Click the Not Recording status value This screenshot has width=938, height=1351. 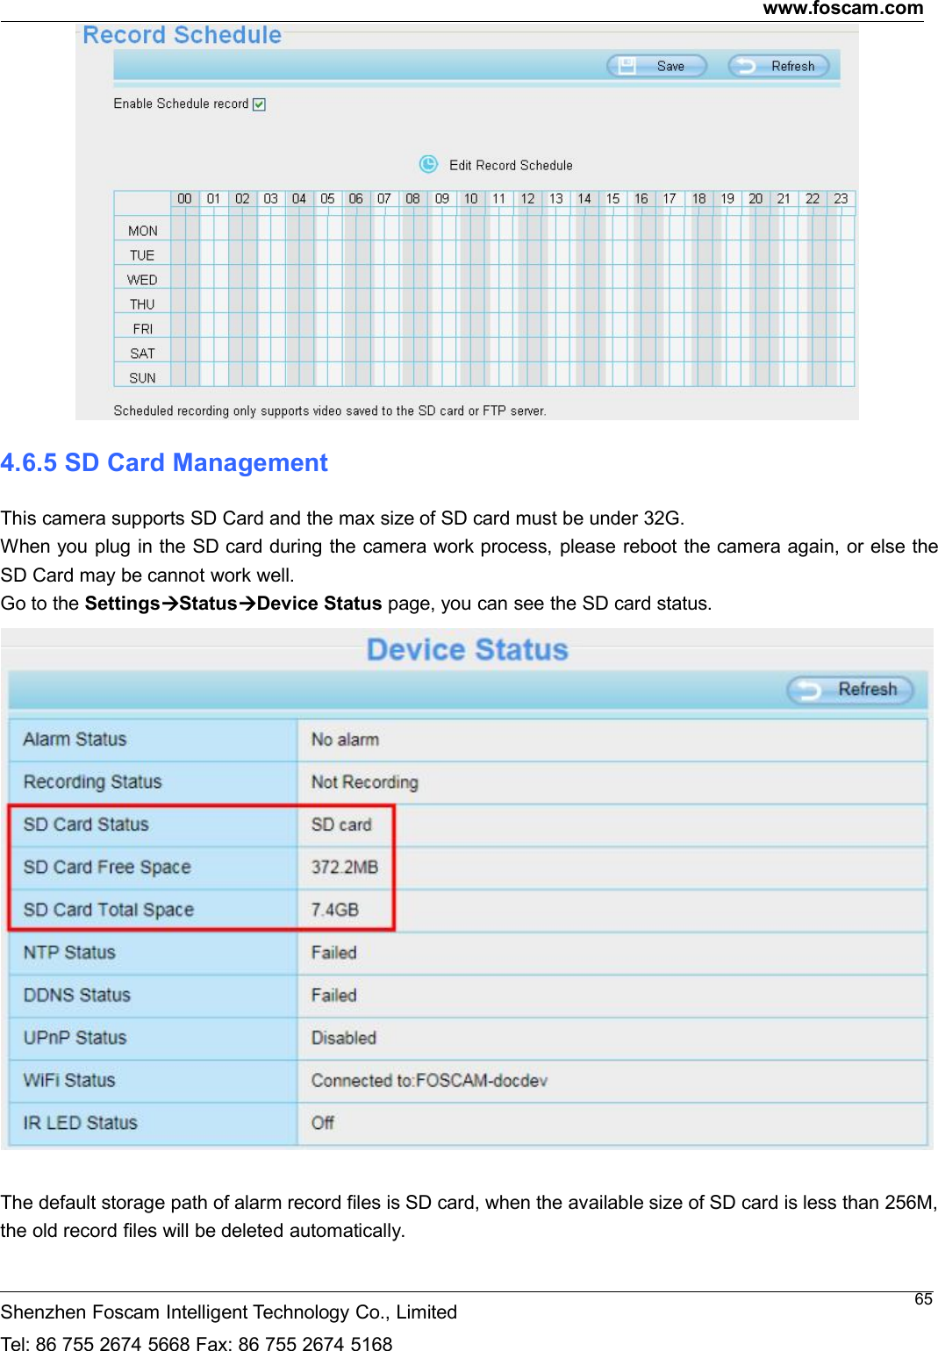point(365,782)
